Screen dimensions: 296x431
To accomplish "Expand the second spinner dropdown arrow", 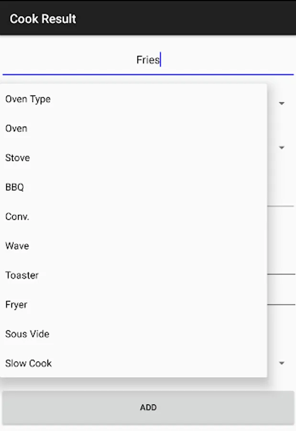I will pos(282,147).
